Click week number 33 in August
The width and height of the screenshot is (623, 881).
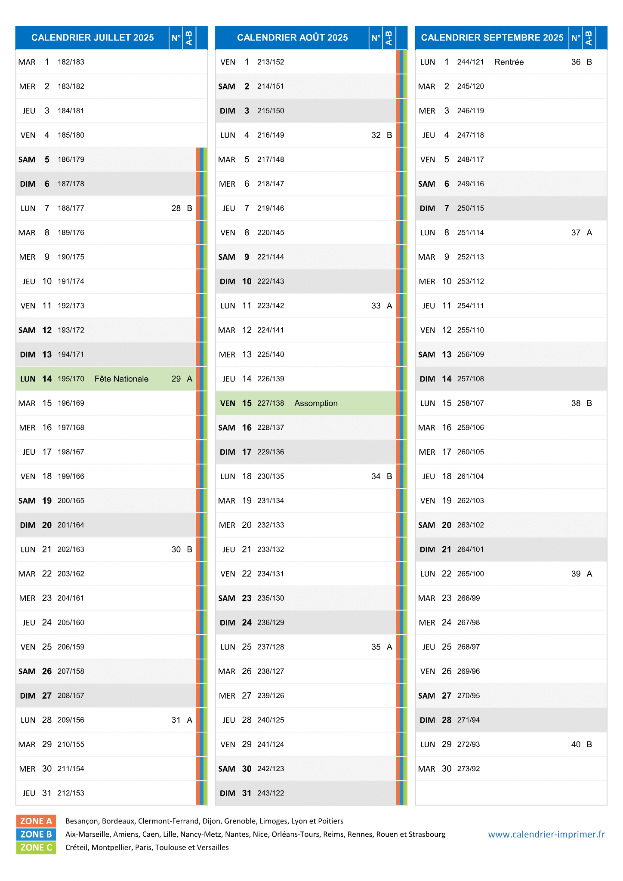point(376,306)
